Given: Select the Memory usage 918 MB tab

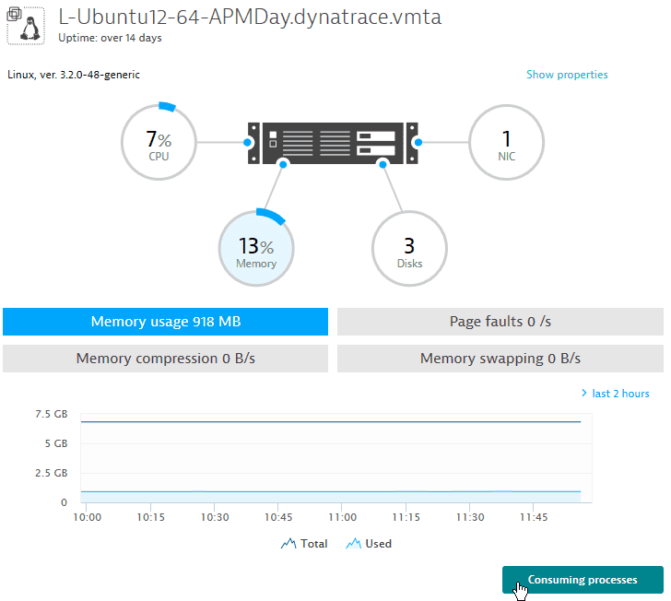Looking at the screenshot, I should pyautogui.click(x=166, y=322).
